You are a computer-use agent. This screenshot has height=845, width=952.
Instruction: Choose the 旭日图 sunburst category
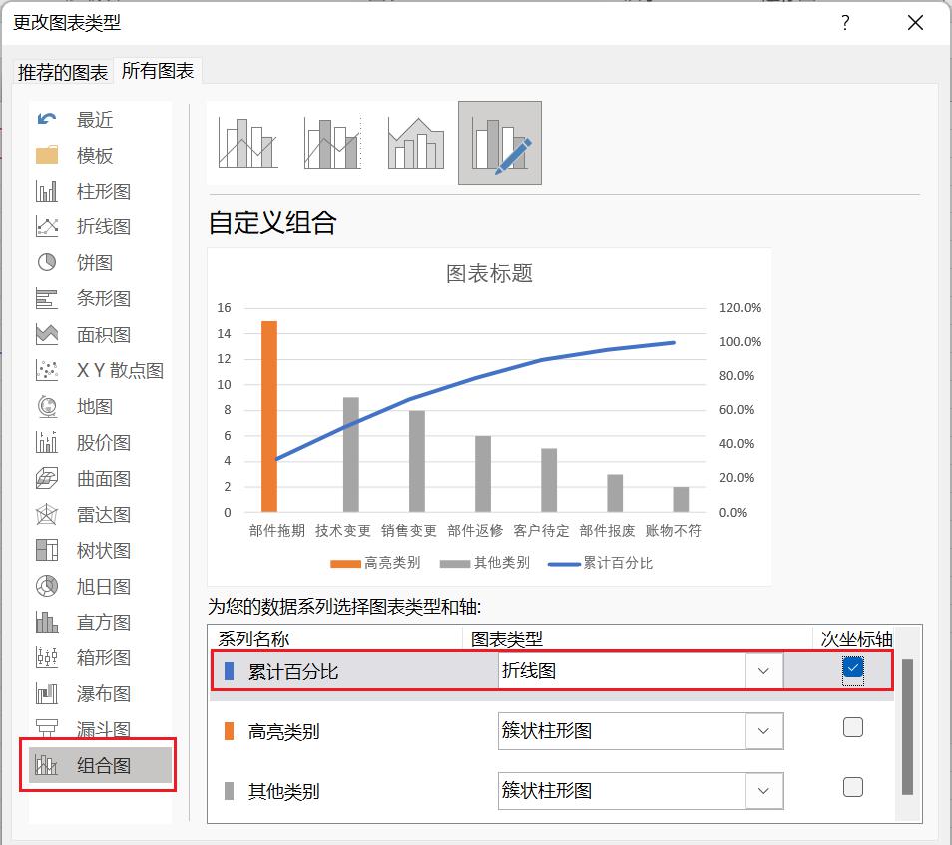point(100,586)
